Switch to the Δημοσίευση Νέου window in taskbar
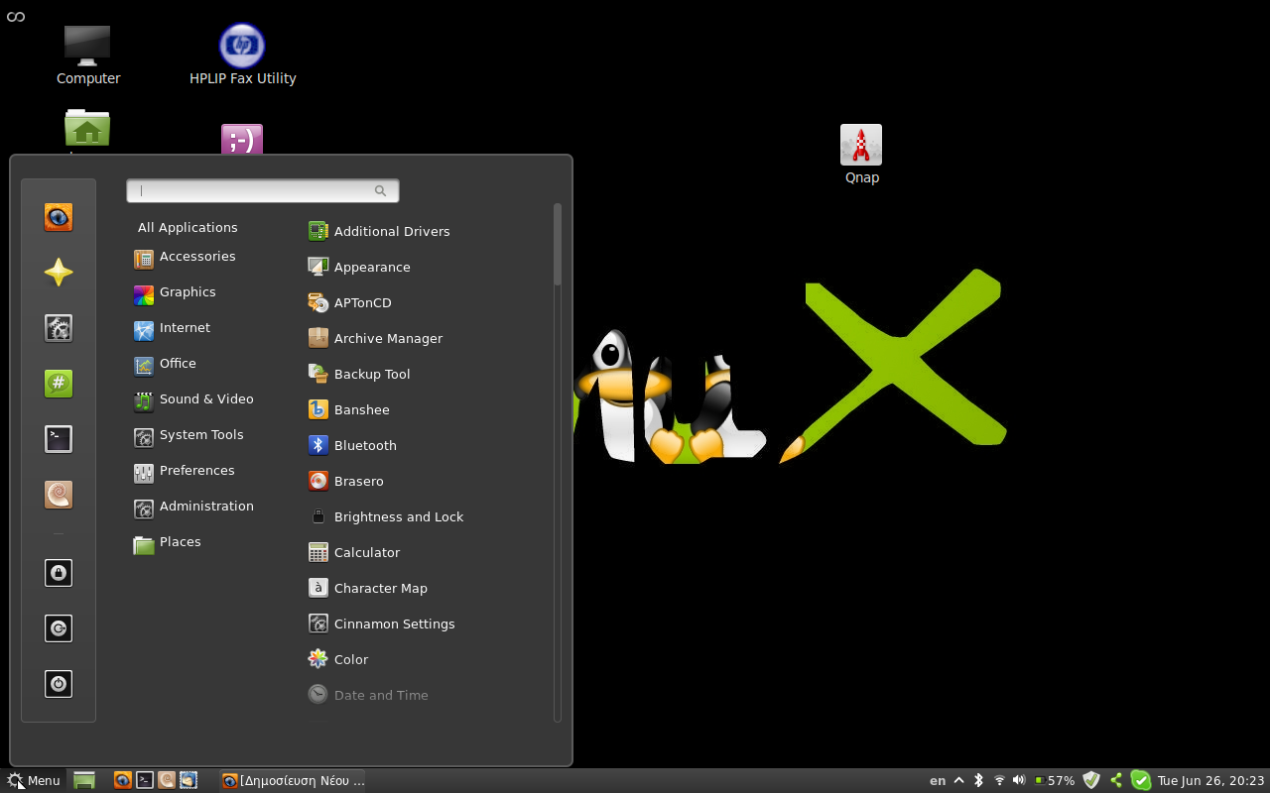The width and height of the screenshot is (1270, 793). click(293, 780)
